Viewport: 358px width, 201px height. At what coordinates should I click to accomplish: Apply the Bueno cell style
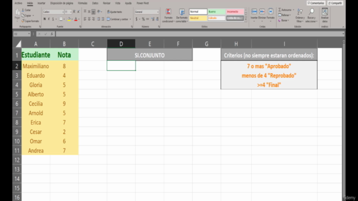(x=216, y=12)
